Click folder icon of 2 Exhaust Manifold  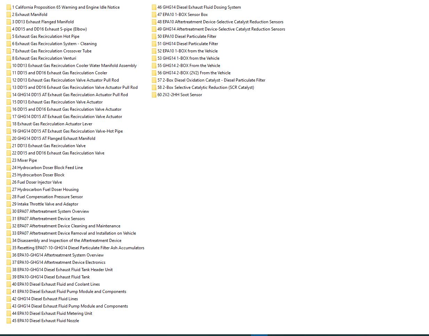pos(9,15)
